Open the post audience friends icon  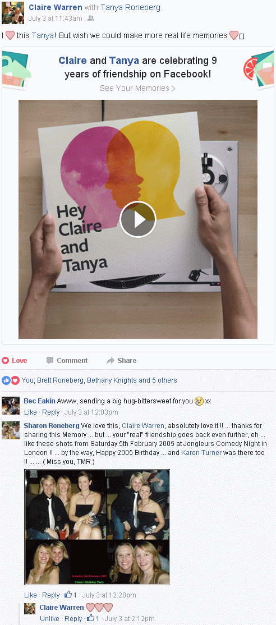[x=91, y=19]
